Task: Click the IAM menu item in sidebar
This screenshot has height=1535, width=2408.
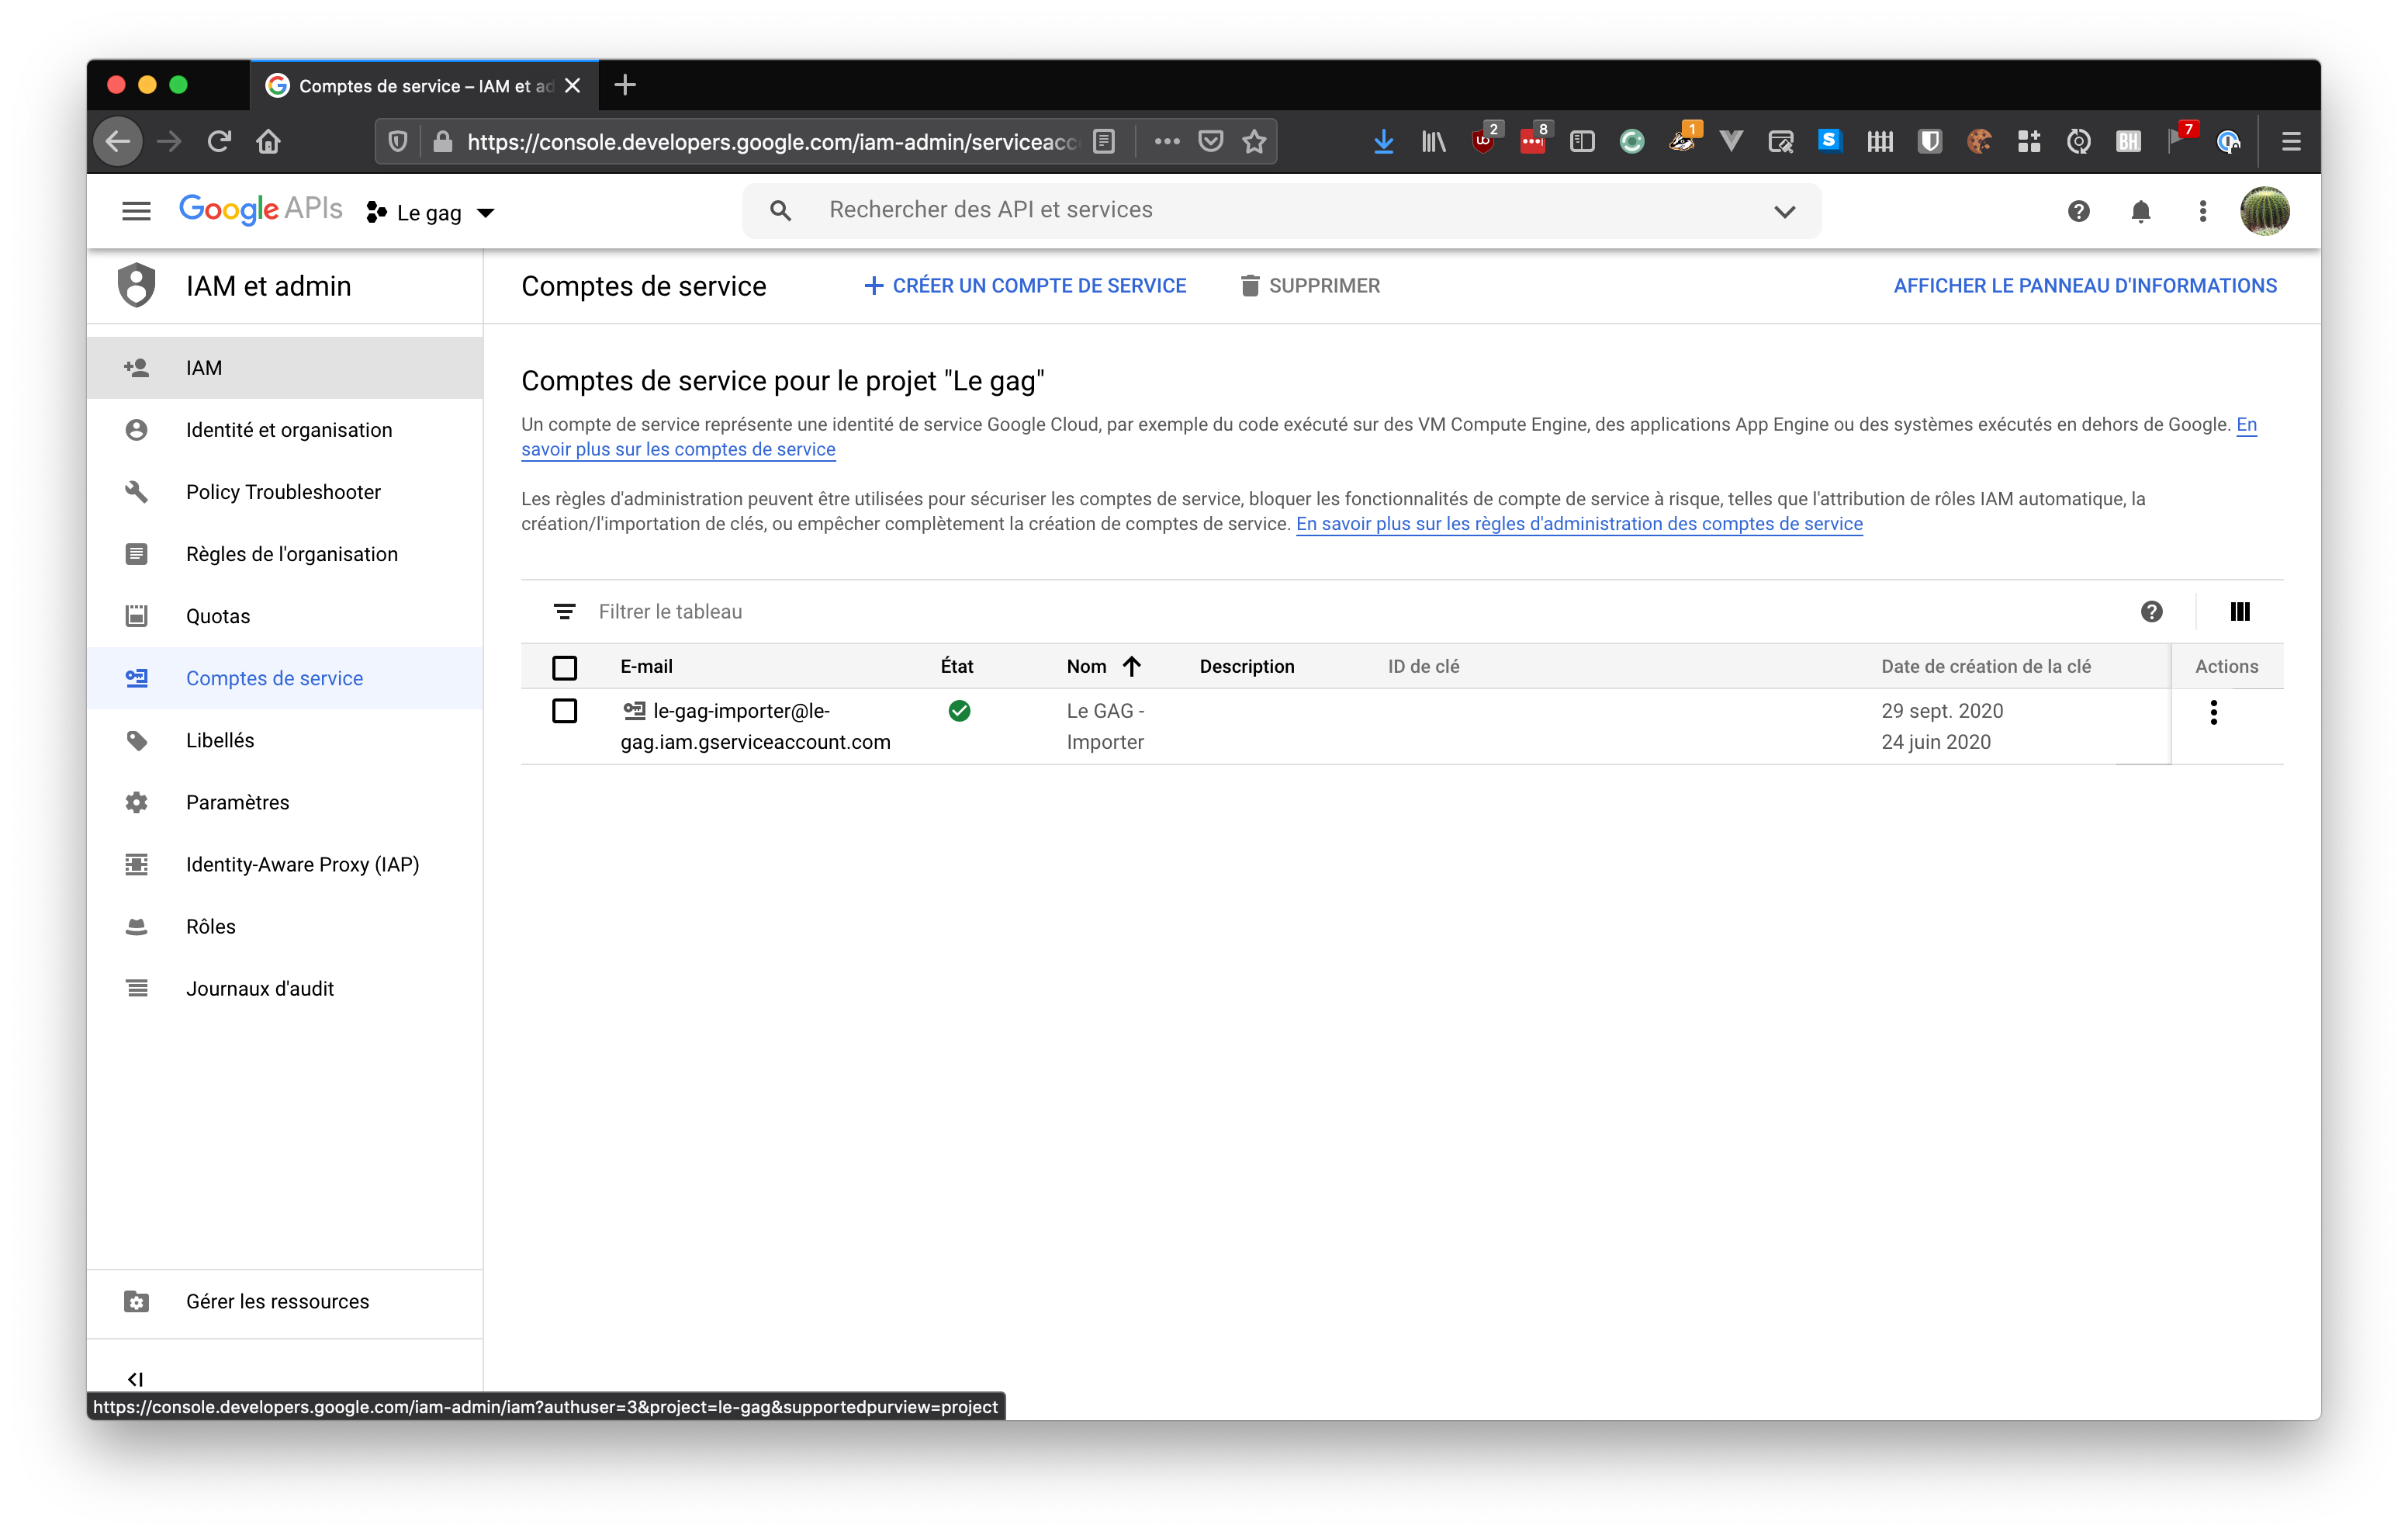Action: [203, 367]
